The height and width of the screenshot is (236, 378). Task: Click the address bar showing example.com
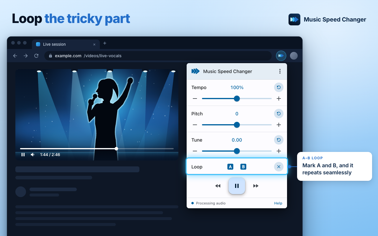tap(158, 56)
